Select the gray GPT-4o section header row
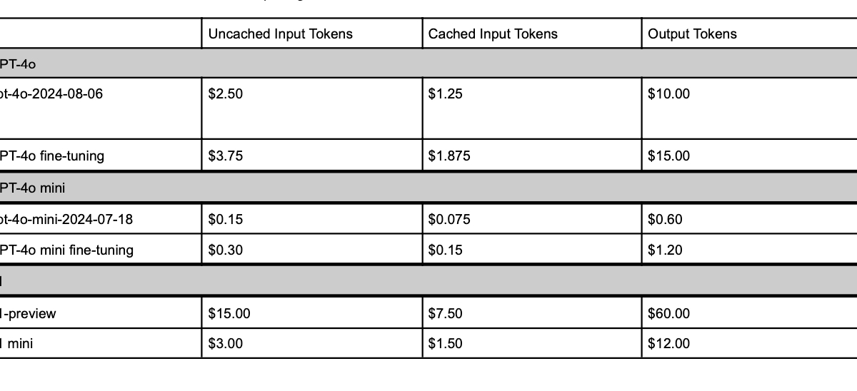This screenshot has width=857, height=391. [428, 64]
